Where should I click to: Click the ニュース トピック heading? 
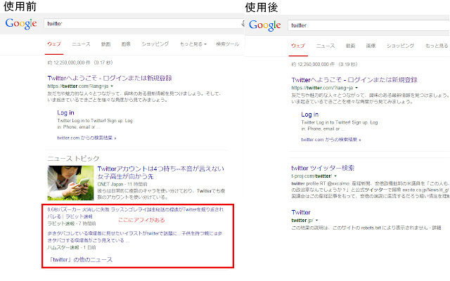point(73,158)
